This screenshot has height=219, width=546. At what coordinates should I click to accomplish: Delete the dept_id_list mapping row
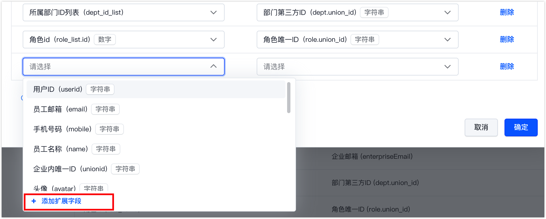507,12
